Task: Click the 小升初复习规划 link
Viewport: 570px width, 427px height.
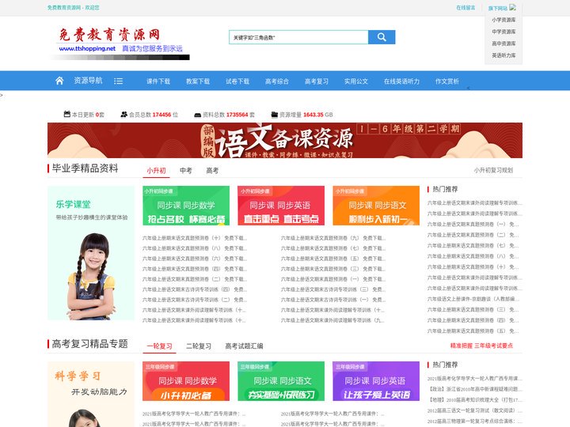Action: (x=493, y=170)
